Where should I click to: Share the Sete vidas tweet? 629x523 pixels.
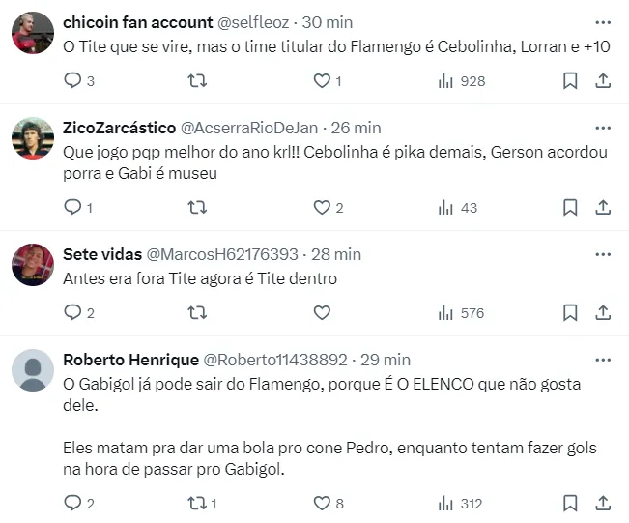click(x=602, y=312)
